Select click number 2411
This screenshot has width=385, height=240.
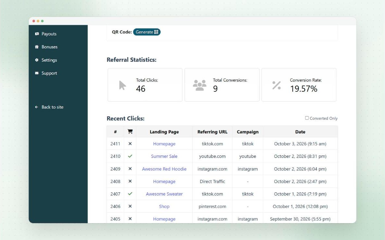115,144
